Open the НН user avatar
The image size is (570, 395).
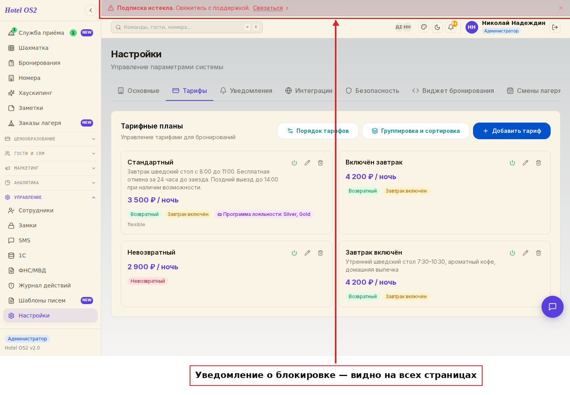[471, 27]
